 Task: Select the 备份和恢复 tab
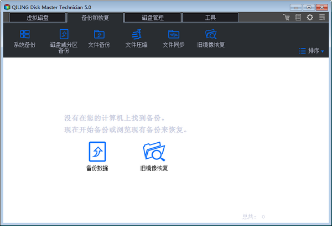[95, 18]
